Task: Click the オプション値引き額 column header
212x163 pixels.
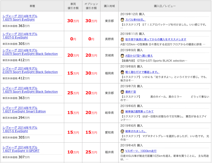Action: click(91, 6)
